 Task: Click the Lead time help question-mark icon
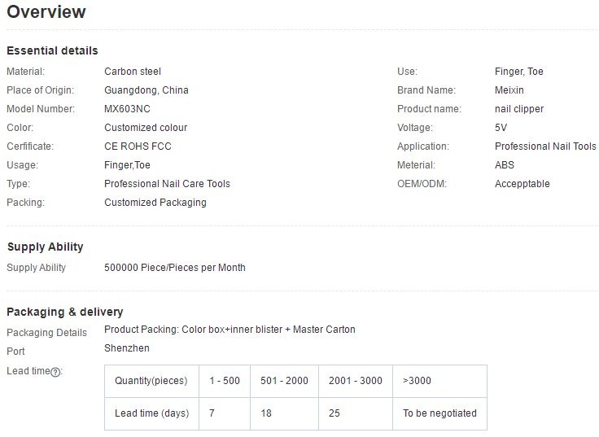click(x=55, y=372)
